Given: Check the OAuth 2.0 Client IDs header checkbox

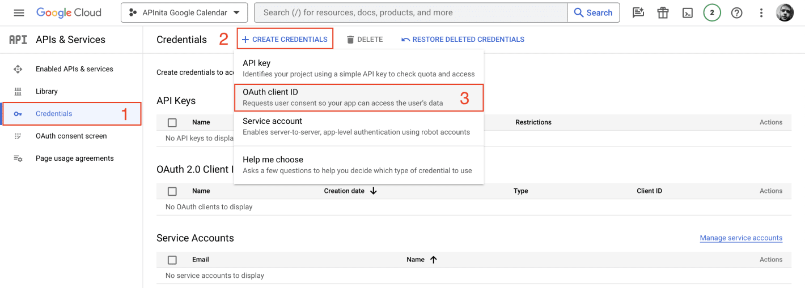Looking at the screenshot, I should click(172, 191).
